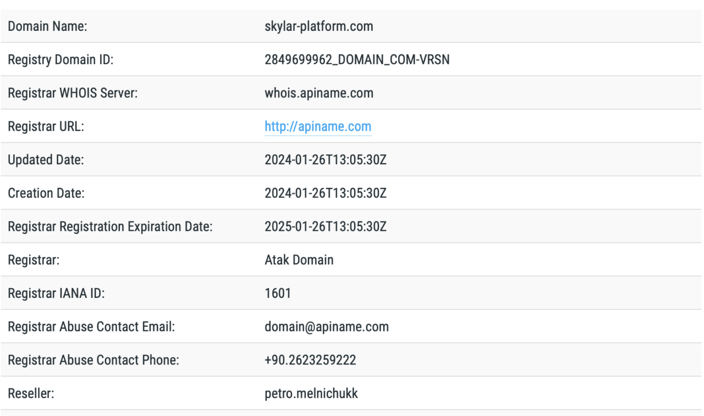The height and width of the screenshot is (416, 704).
Task: Click the Registrar Registration Expiration Date label
Action: click(x=110, y=227)
